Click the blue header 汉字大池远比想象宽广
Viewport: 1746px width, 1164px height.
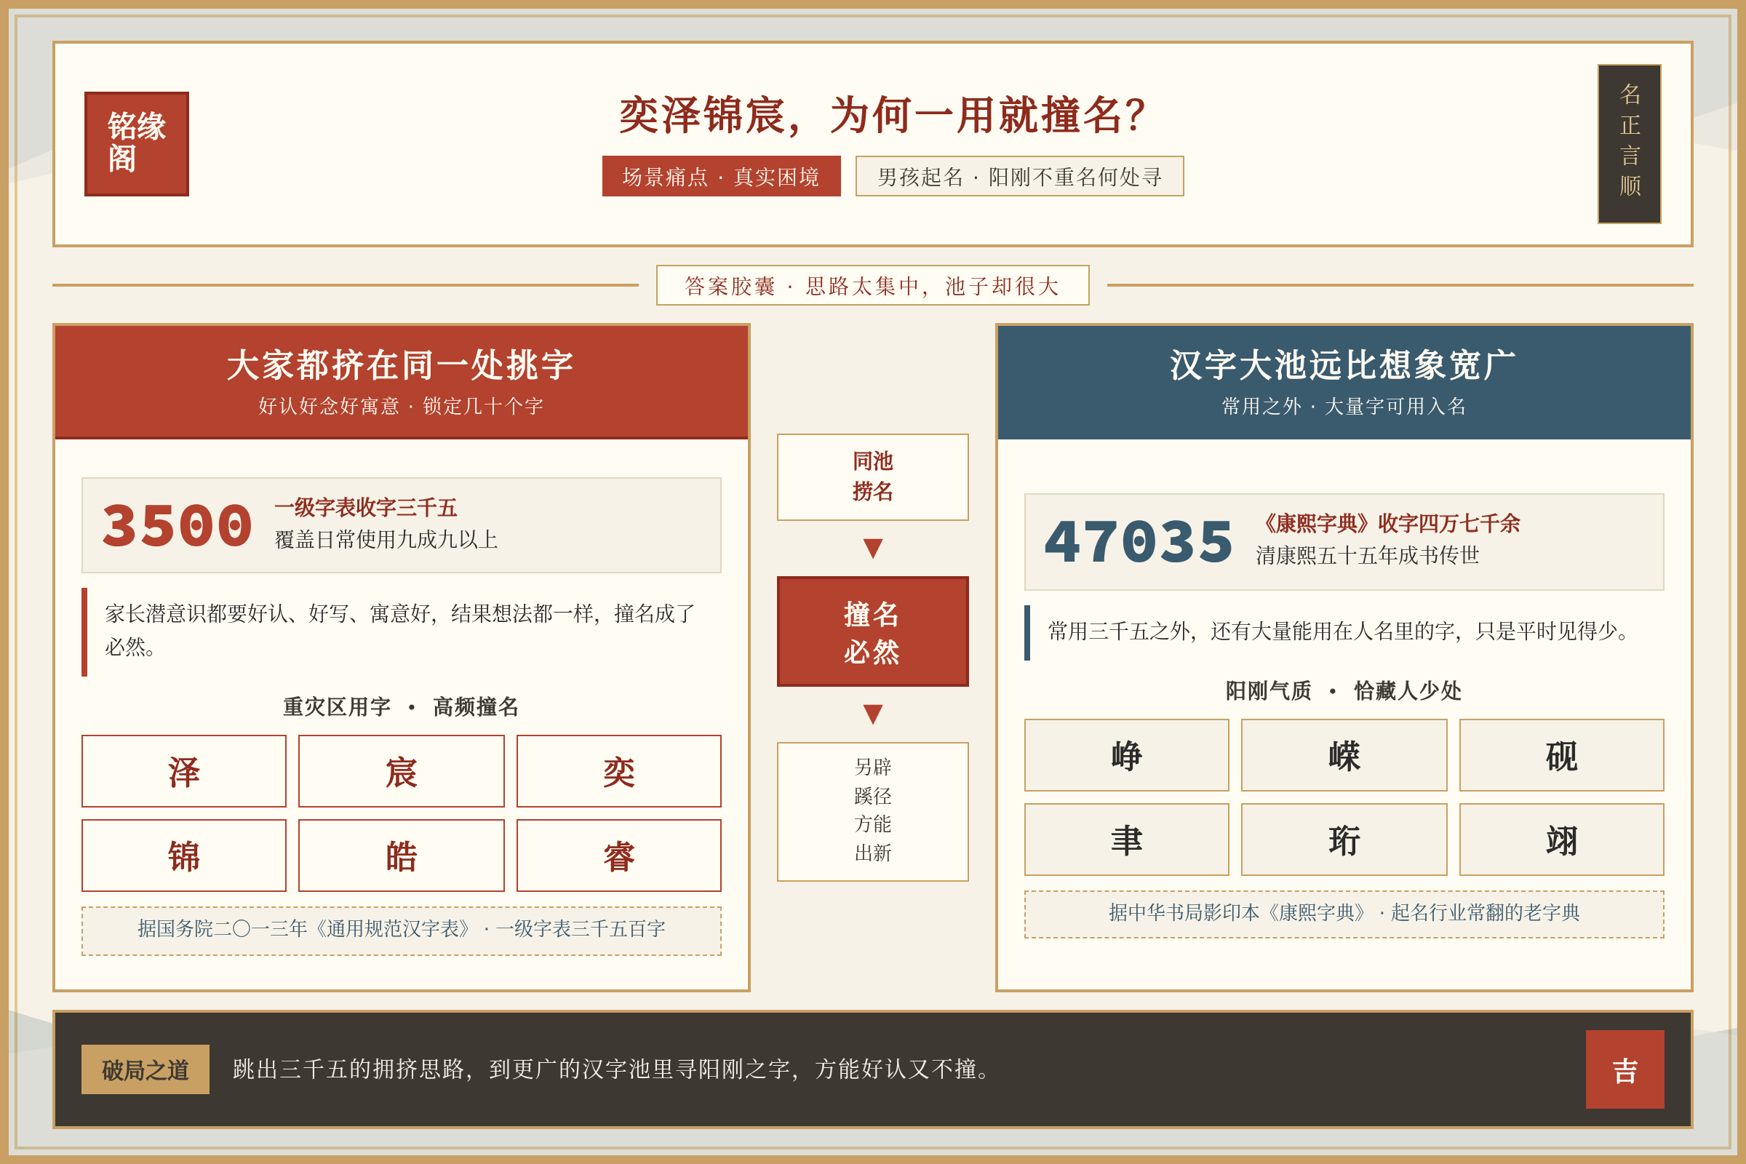[1344, 381]
